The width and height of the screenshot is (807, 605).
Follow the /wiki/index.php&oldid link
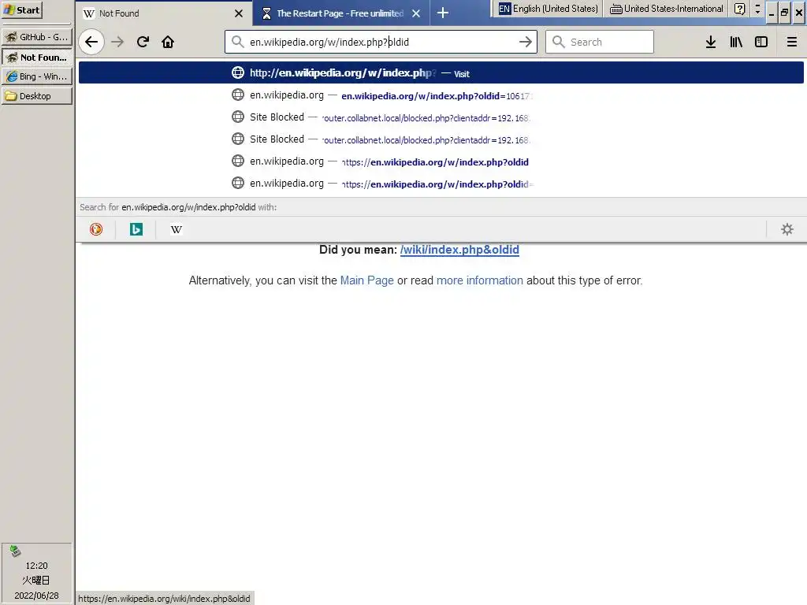pyautogui.click(x=459, y=250)
